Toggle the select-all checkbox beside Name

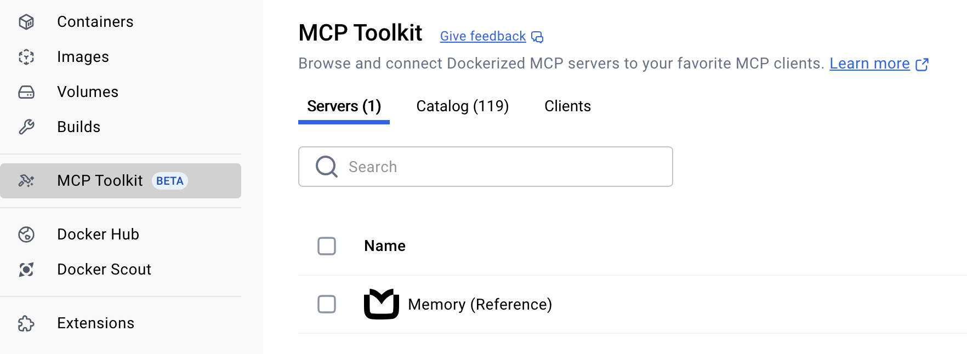point(327,246)
